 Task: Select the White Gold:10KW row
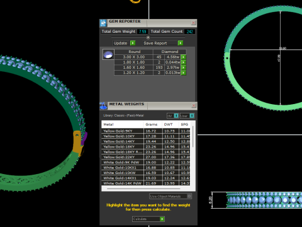[x=146, y=173]
